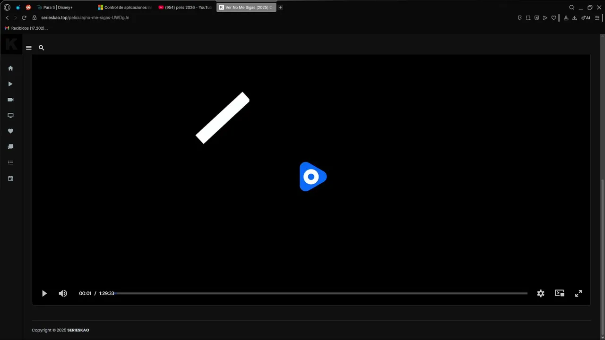Click the blue center play button
The height and width of the screenshot is (340, 605).
click(x=312, y=177)
